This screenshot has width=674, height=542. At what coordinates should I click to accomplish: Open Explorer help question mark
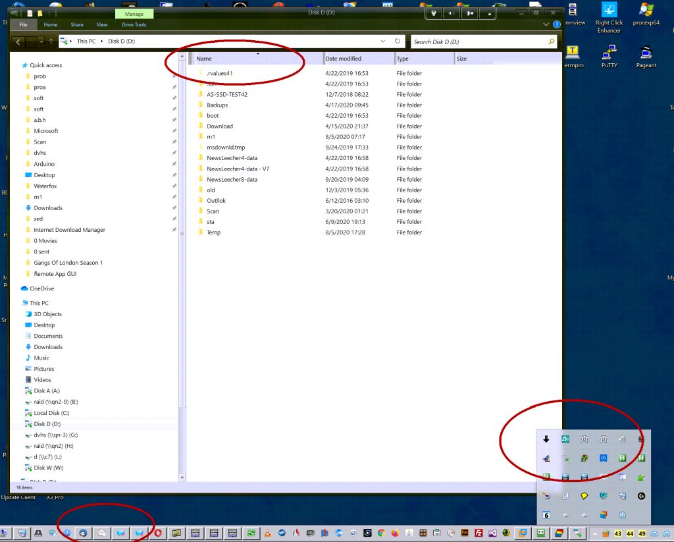(557, 24)
